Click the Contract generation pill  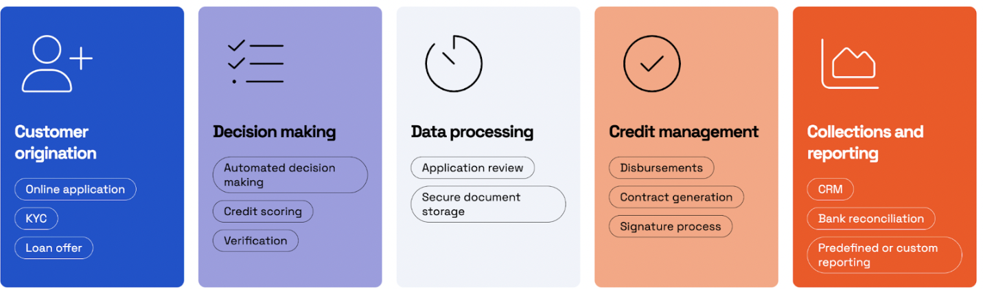(676, 197)
